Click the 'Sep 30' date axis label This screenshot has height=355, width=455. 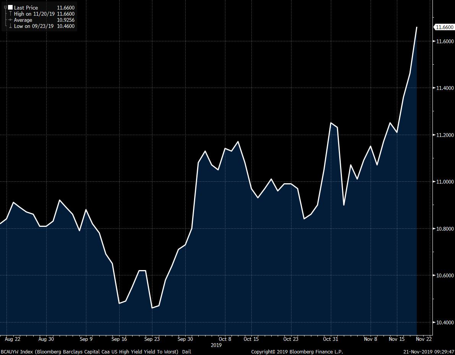pyautogui.click(x=185, y=339)
